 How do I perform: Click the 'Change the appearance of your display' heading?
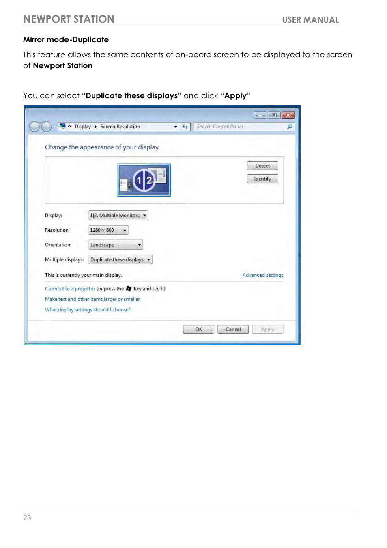(102, 147)
